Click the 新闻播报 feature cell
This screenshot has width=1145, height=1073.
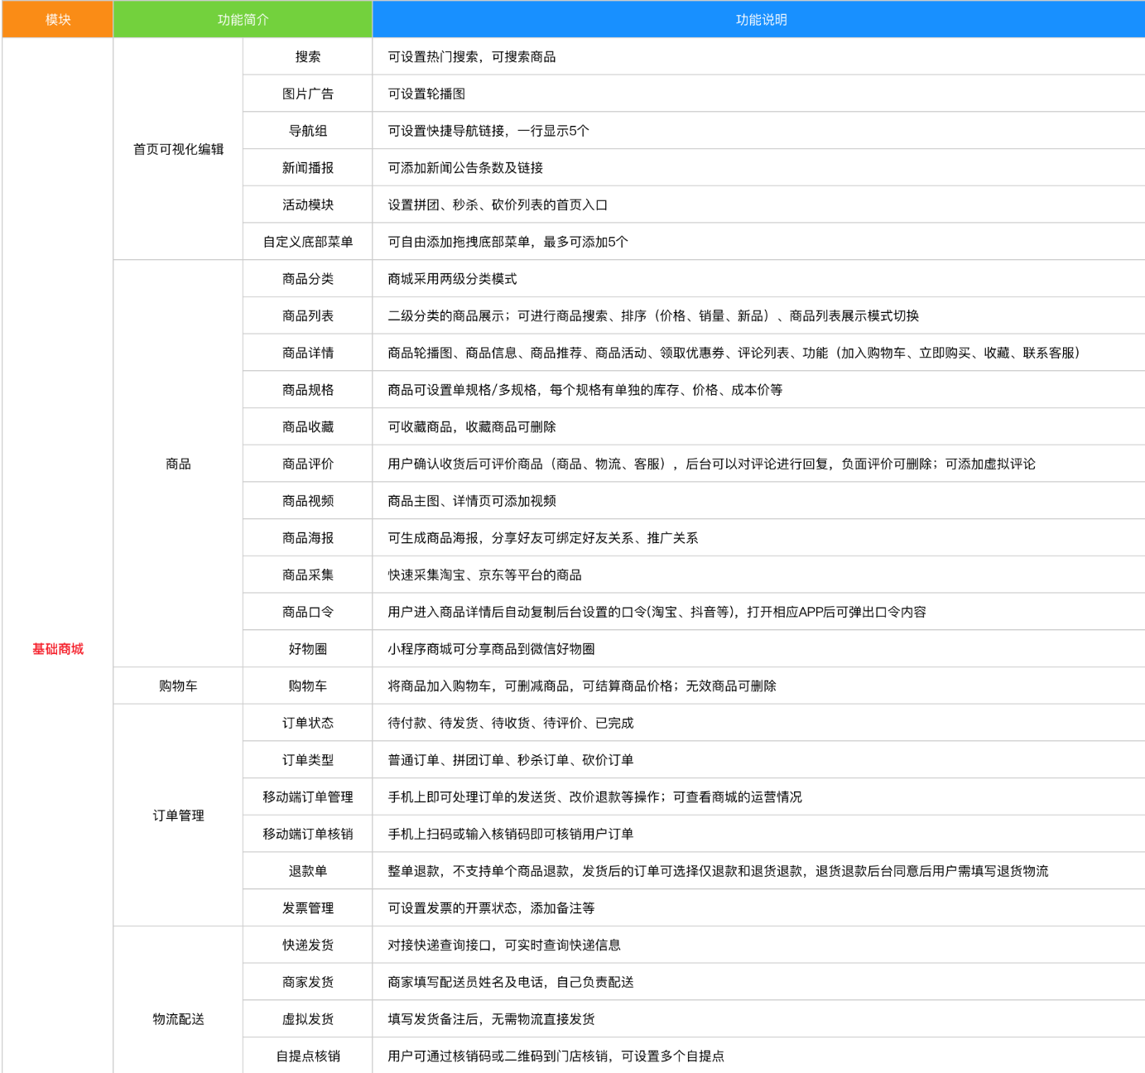(308, 167)
